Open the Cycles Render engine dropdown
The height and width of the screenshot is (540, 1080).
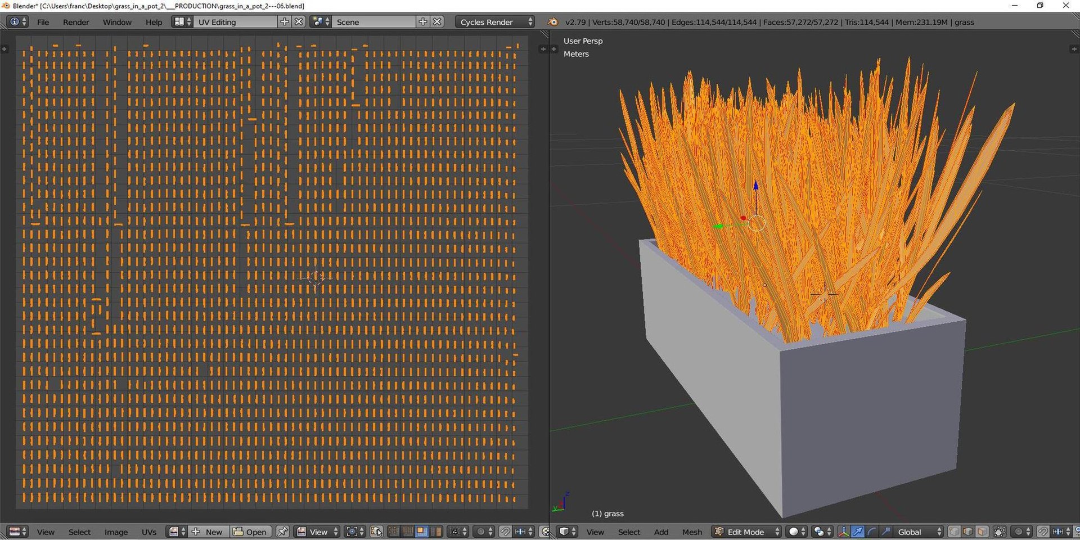coord(494,22)
